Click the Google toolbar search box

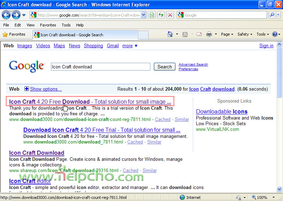pyautogui.click(x=222, y=15)
